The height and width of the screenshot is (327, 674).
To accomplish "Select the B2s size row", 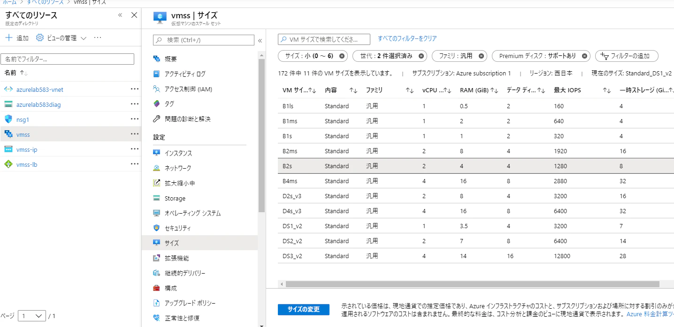I will (476, 166).
